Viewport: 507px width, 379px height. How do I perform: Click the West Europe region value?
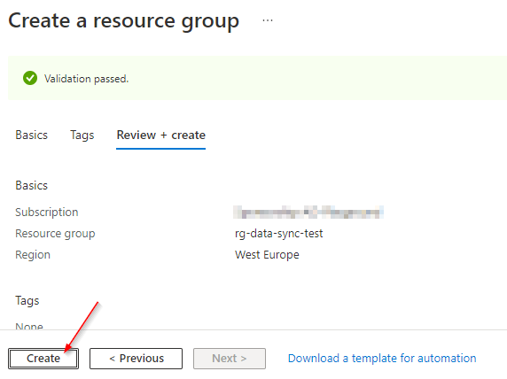coord(267,255)
